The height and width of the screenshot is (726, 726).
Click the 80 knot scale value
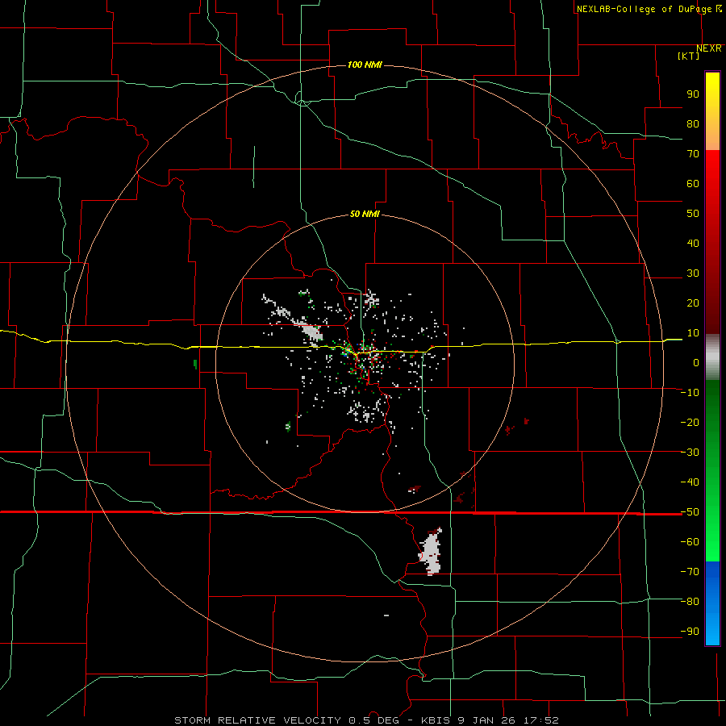tap(693, 124)
